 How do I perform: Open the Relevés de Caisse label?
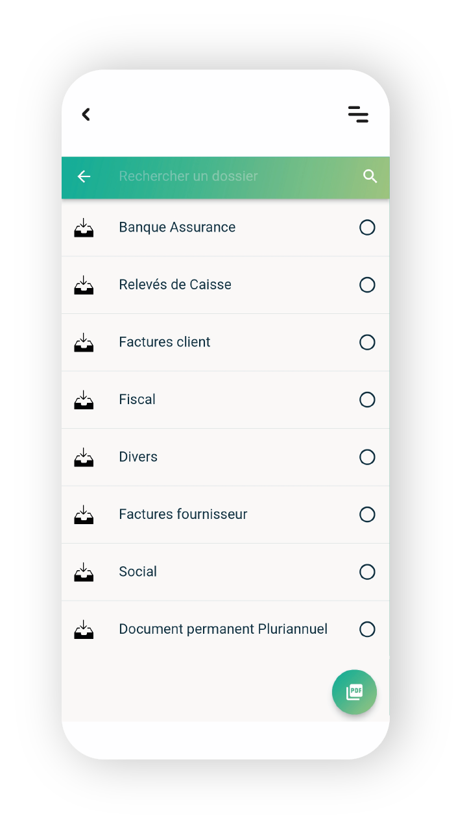click(175, 285)
